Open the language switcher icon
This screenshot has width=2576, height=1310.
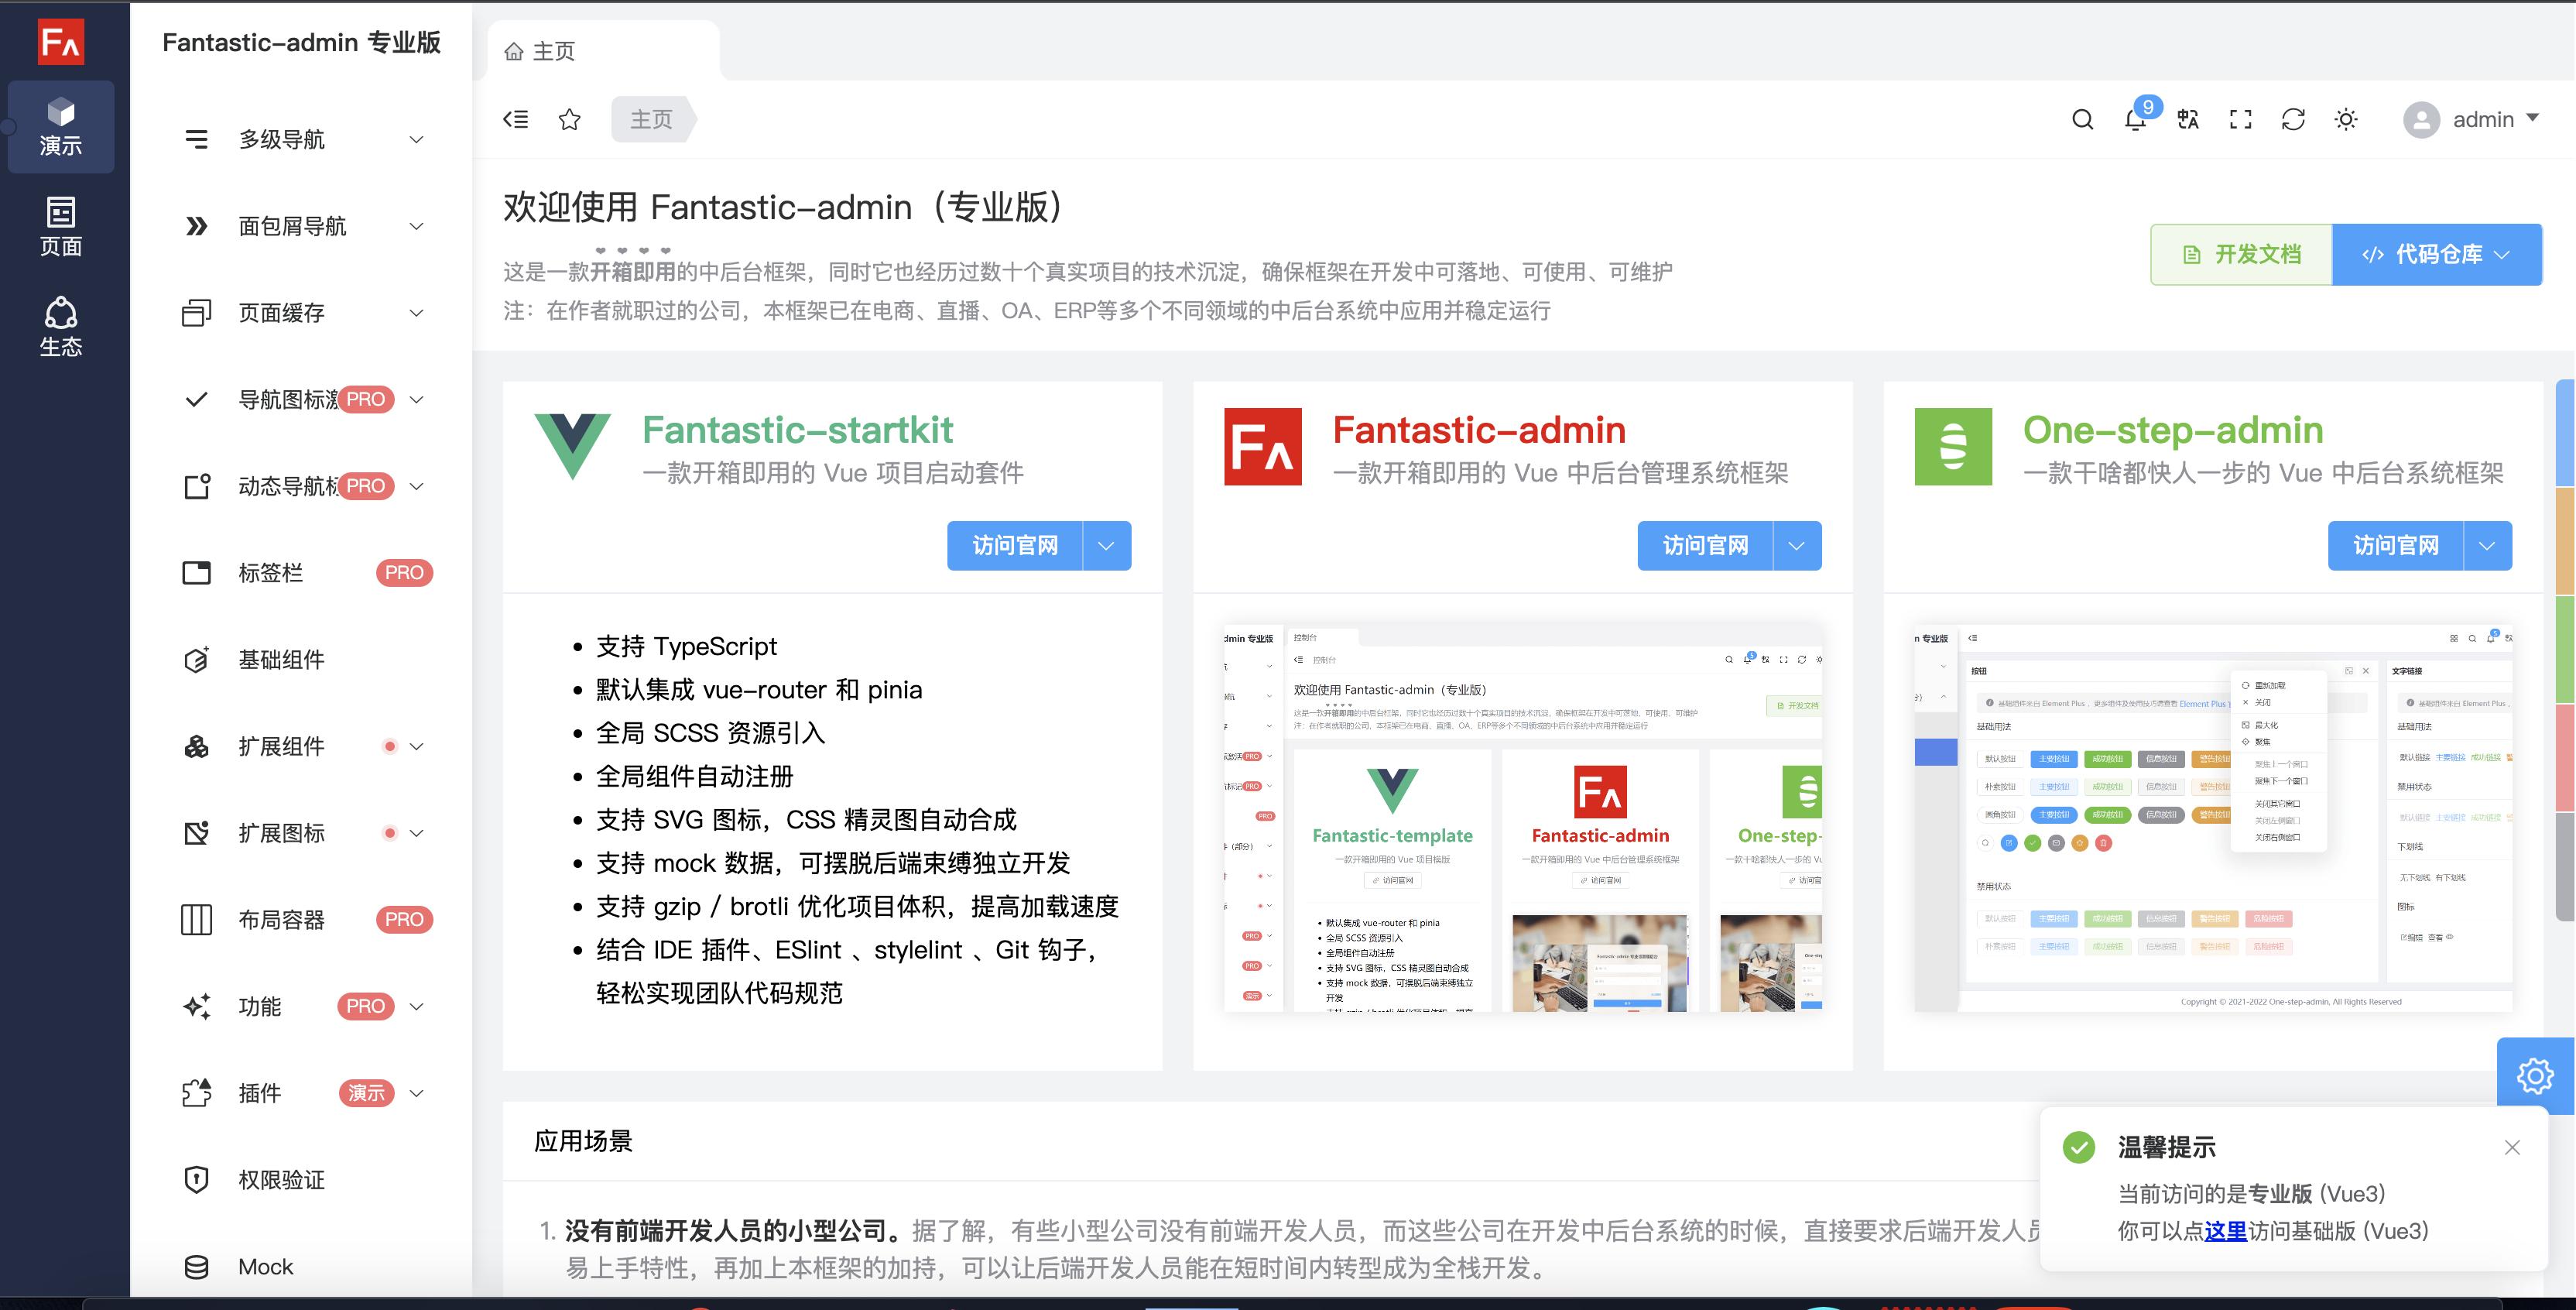click(2187, 119)
